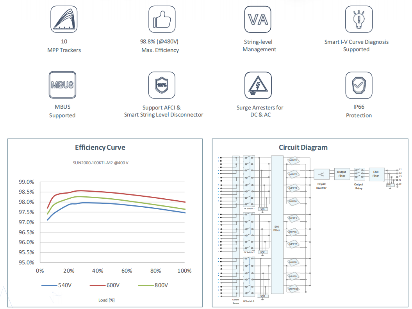
Task: Select the red 600V legend line
Action: click(x=98, y=285)
